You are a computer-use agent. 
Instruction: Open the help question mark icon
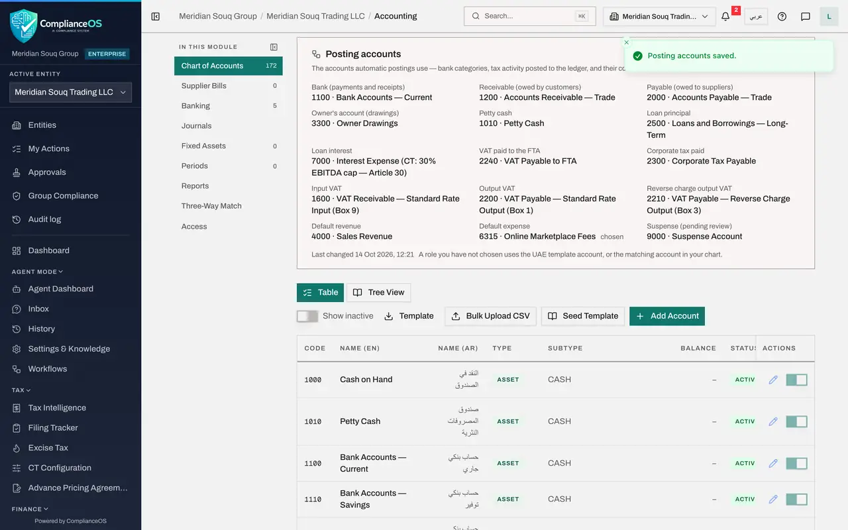[782, 16]
